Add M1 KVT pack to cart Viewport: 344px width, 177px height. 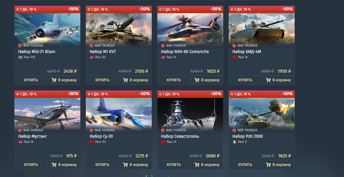(x=135, y=80)
